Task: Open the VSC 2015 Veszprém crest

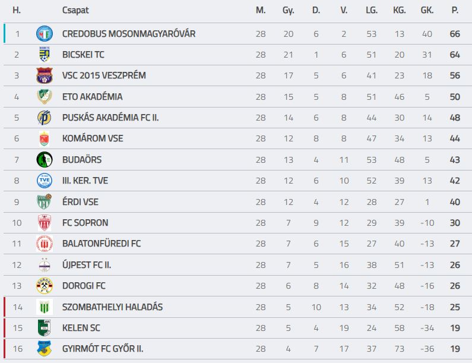Action: click(45, 75)
